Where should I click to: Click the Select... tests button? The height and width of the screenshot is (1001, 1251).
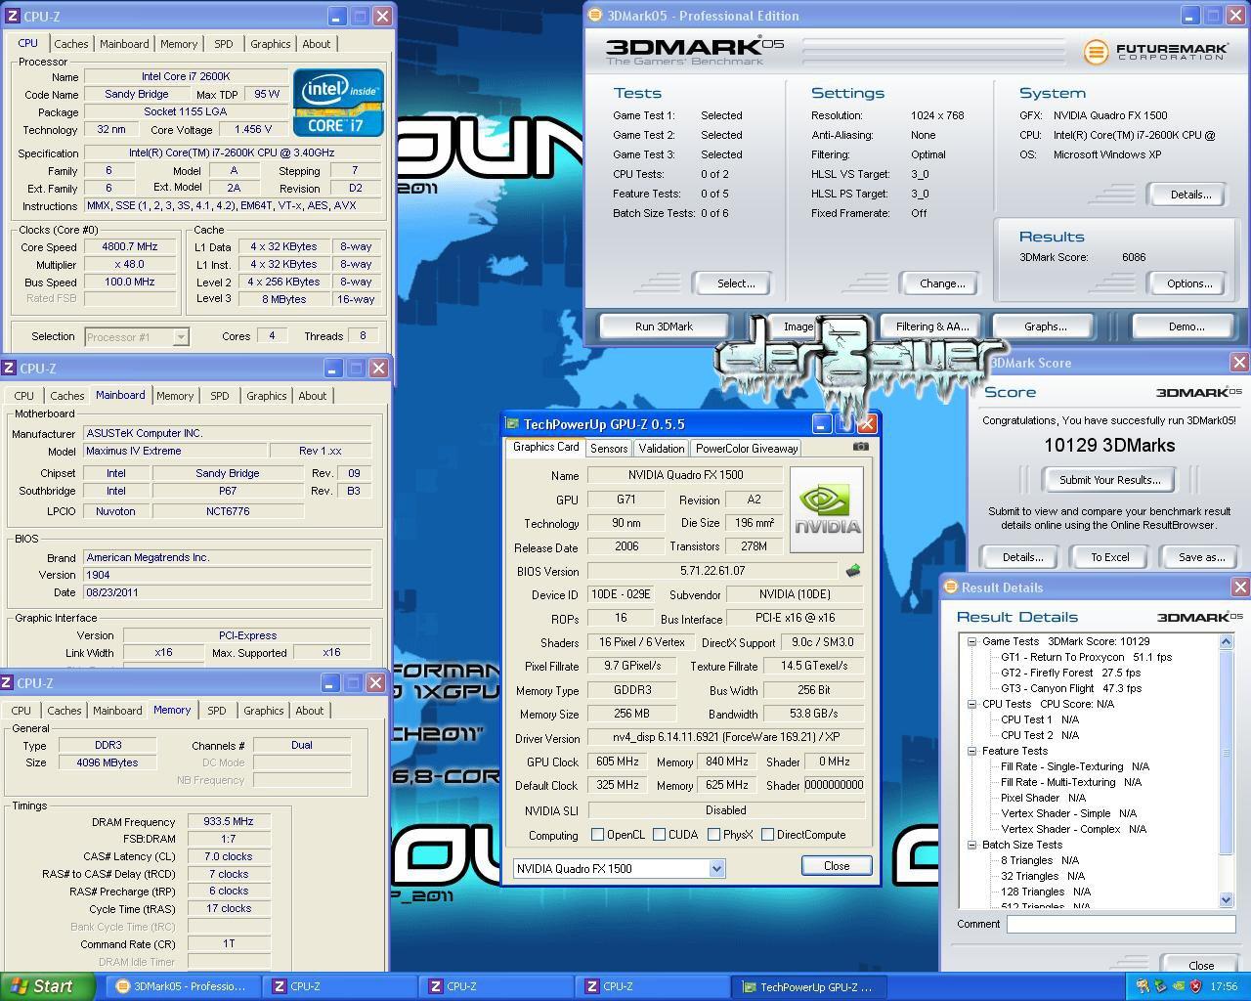736,283
